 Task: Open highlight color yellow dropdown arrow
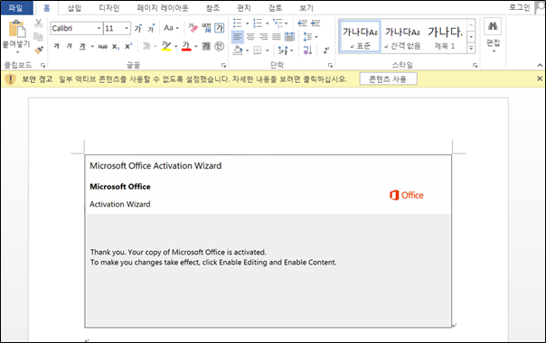(176, 46)
